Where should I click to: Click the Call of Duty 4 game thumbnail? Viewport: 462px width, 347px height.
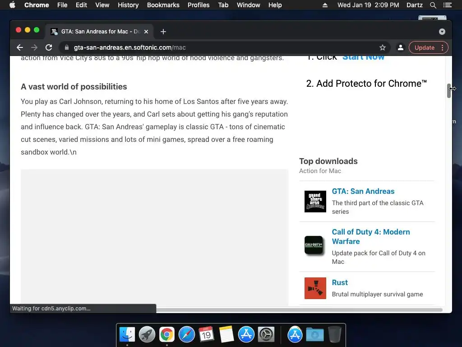pos(314,245)
